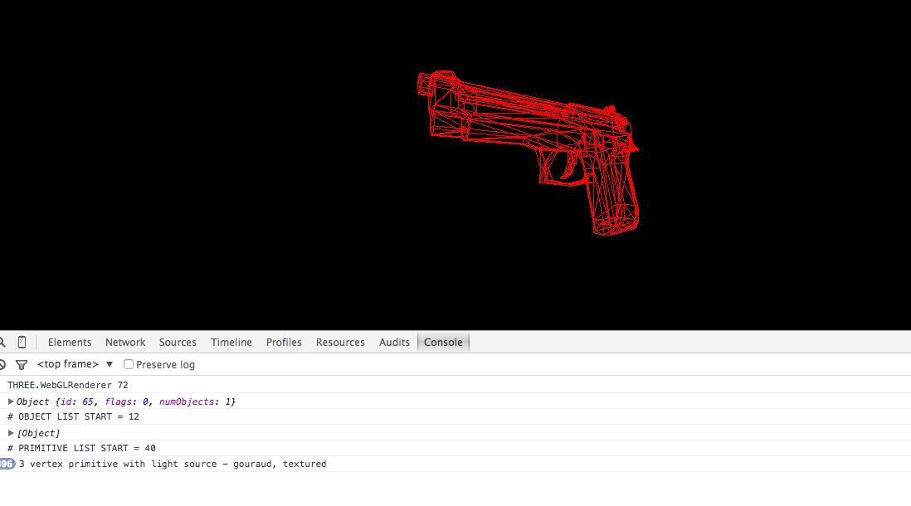Open the Timeline tab

[231, 343]
